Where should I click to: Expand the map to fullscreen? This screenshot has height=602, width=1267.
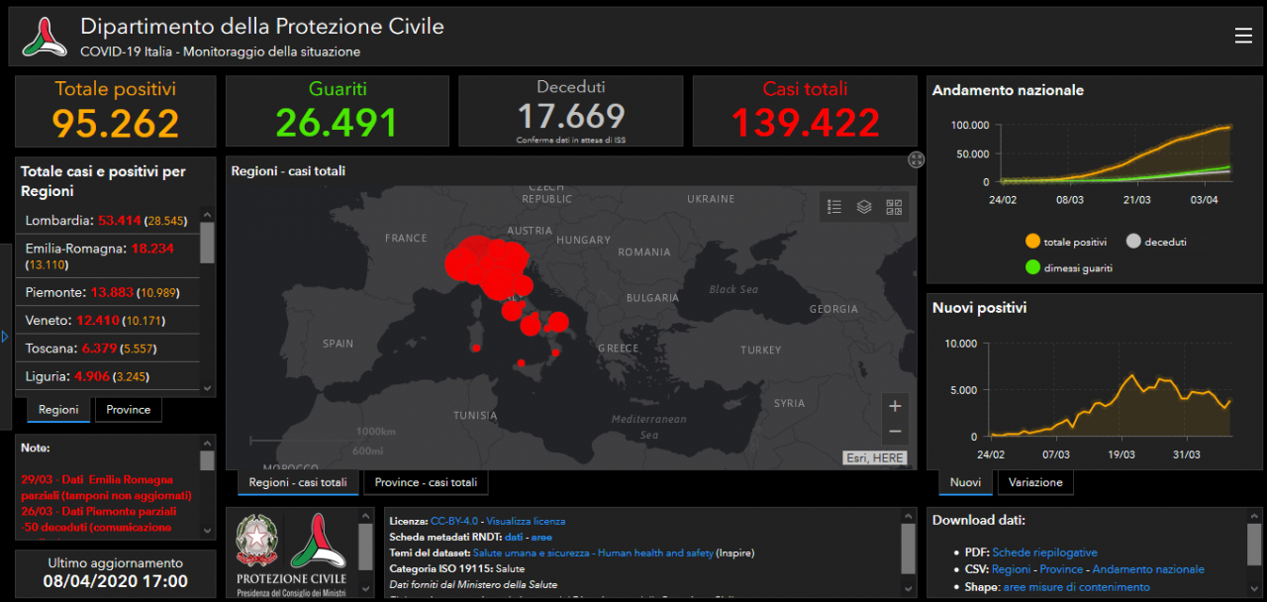917,159
